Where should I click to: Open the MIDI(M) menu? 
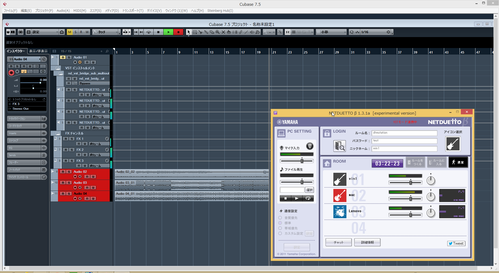point(80,11)
